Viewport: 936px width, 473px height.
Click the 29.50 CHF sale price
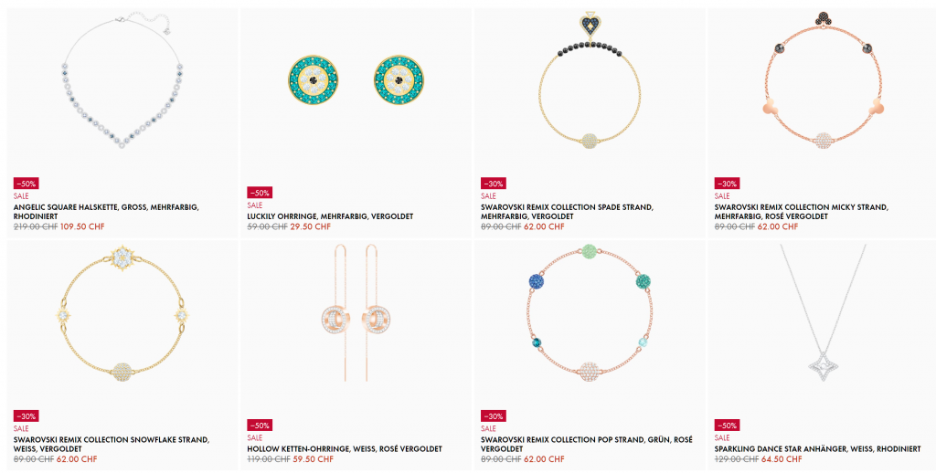point(311,226)
